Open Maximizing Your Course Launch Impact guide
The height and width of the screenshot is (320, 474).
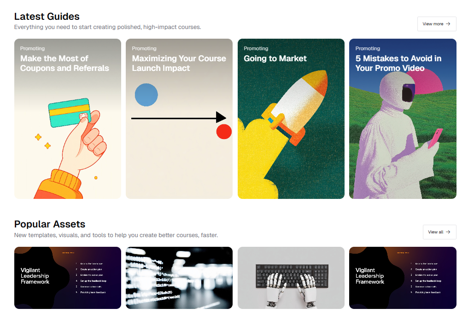pyautogui.click(x=179, y=119)
